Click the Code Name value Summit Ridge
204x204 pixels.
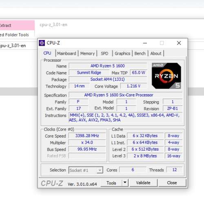pos(89,73)
